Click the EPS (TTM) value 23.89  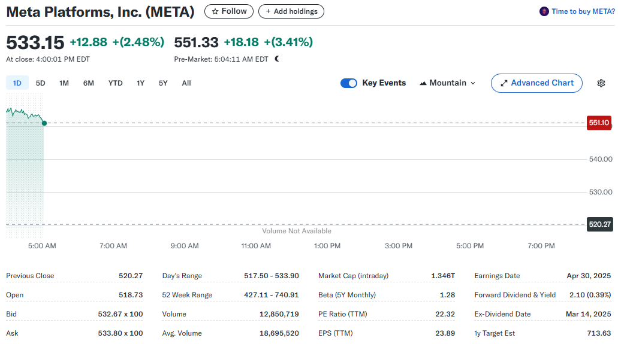pos(445,333)
